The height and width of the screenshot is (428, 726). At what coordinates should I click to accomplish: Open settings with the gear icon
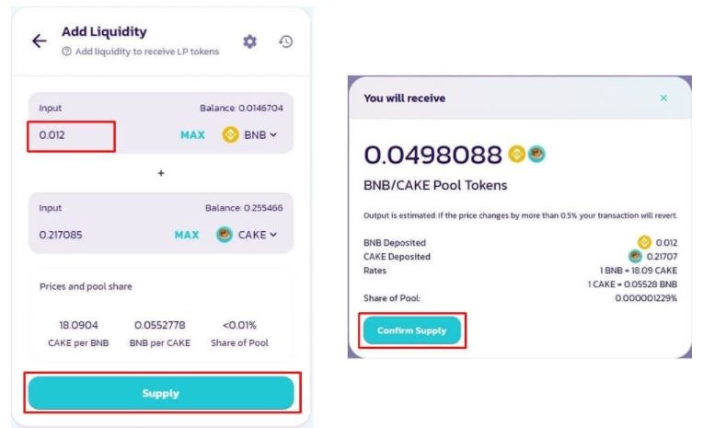(x=250, y=41)
